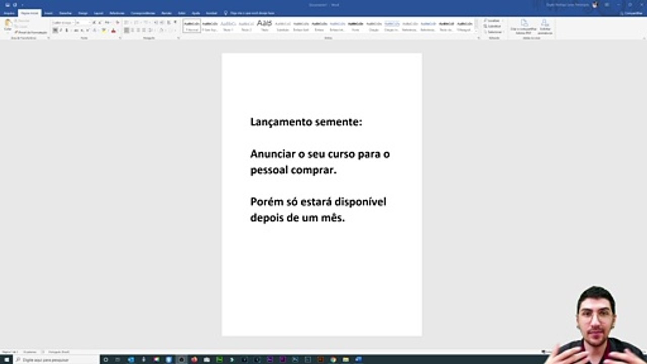Click the language indicator in status bar
Viewport: 647px width, 364px height.
(x=59, y=351)
